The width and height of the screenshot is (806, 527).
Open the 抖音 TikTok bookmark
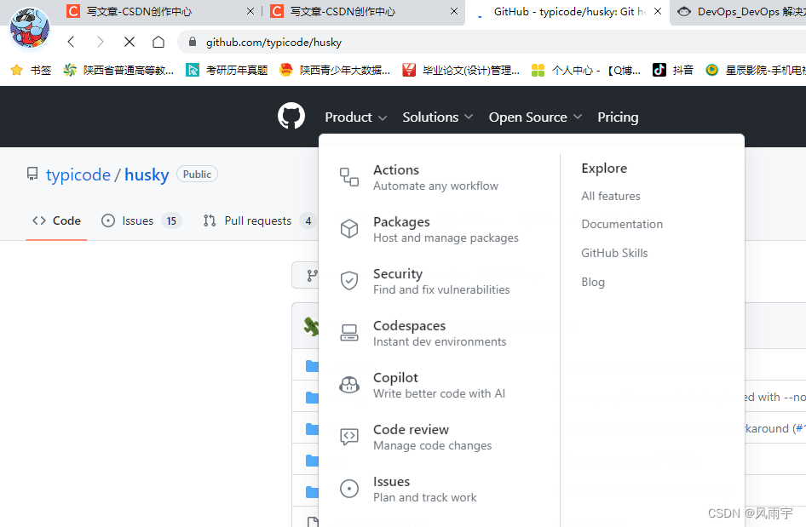(x=673, y=70)
